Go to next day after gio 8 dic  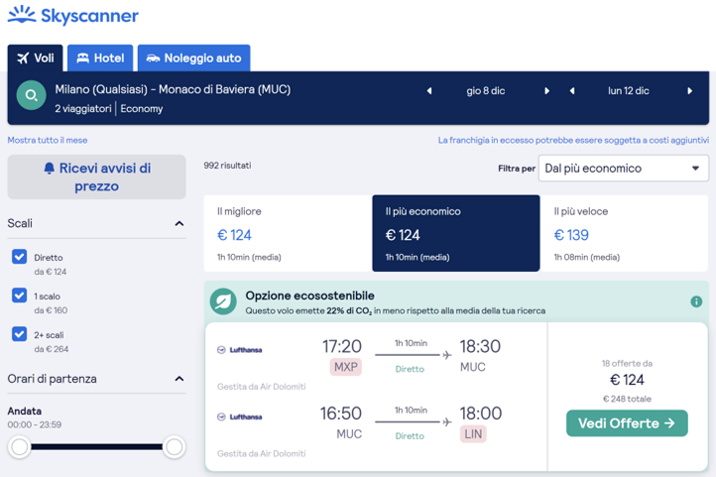coord(546,91)
